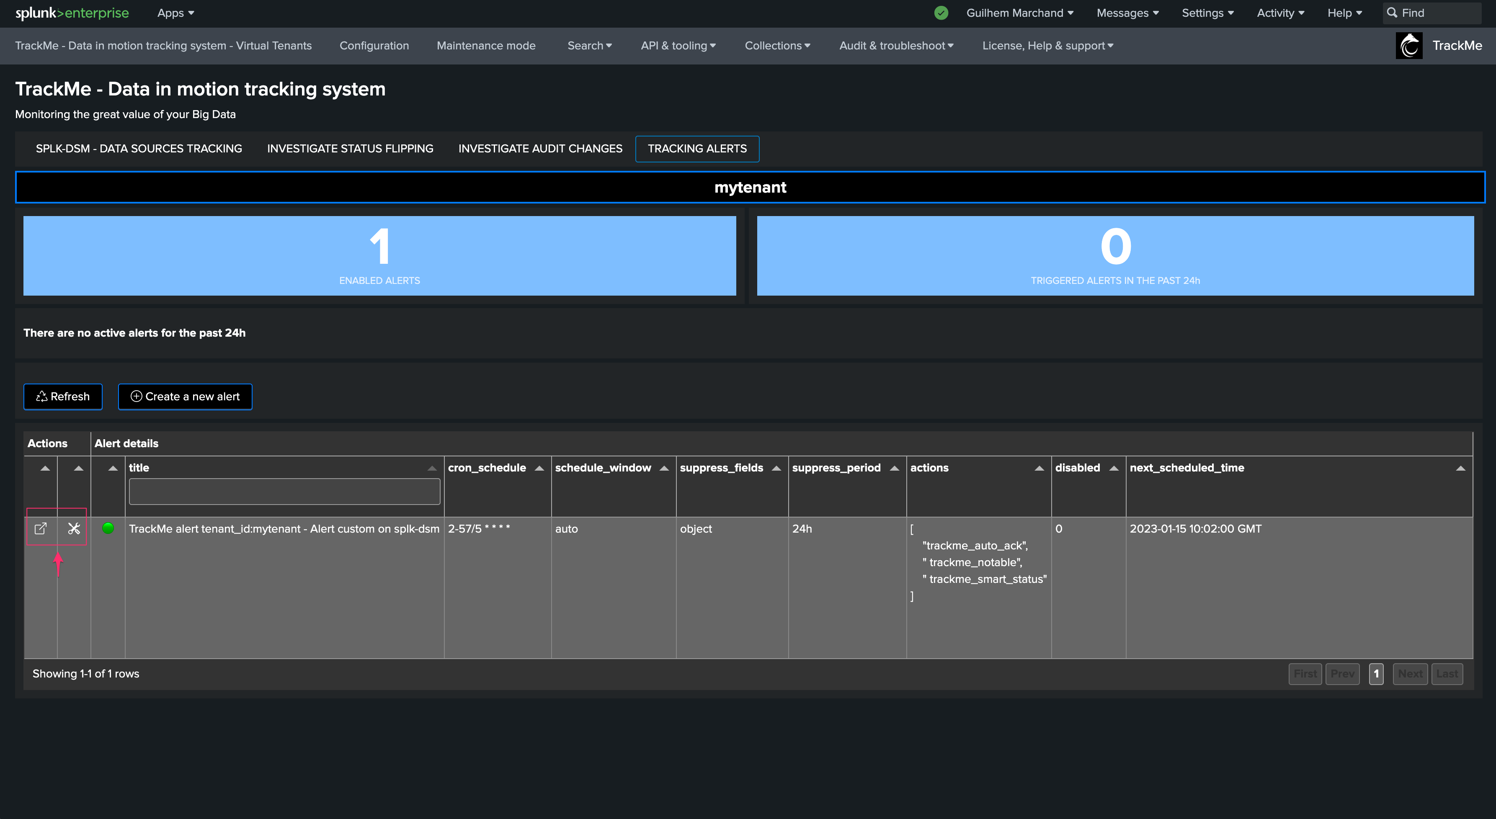This screenshot has width=1496, height=819.
Task: Click the Splunk enterprise logo
Action: coord(72,13)
